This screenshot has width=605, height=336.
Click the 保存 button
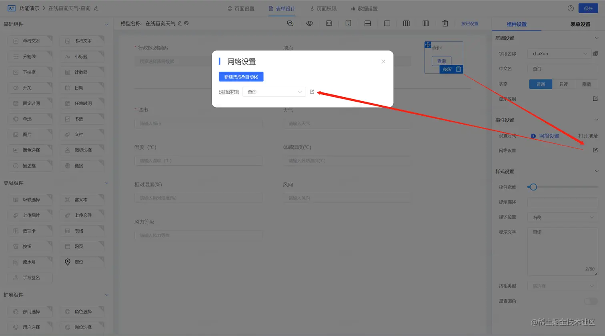click(x=588, y=8)
